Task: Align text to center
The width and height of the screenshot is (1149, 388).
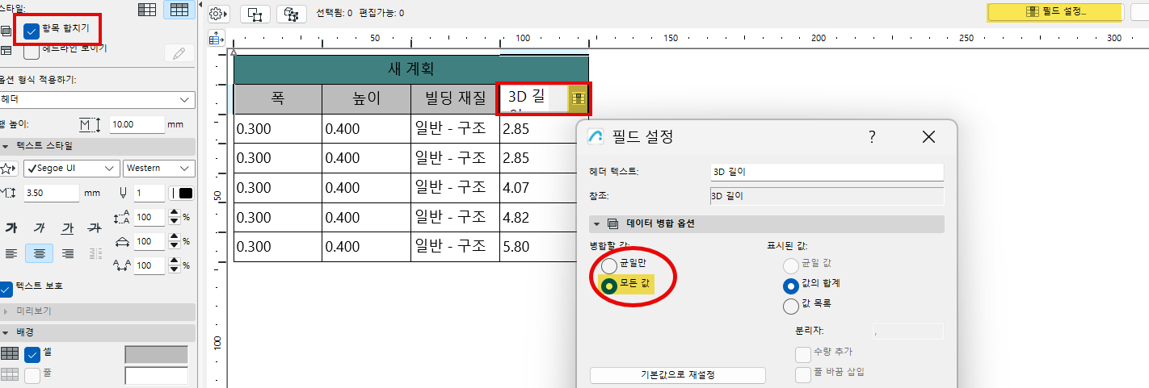Action: tap(39, 253)
